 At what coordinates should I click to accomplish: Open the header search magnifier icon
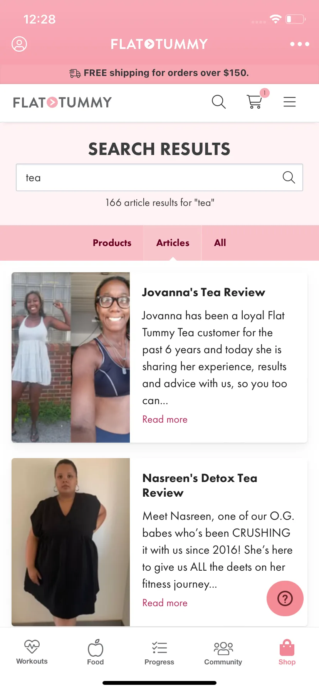tap(218, 102)
